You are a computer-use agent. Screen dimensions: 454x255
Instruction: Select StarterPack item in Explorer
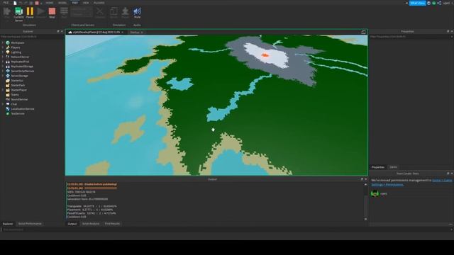[18, 85]
